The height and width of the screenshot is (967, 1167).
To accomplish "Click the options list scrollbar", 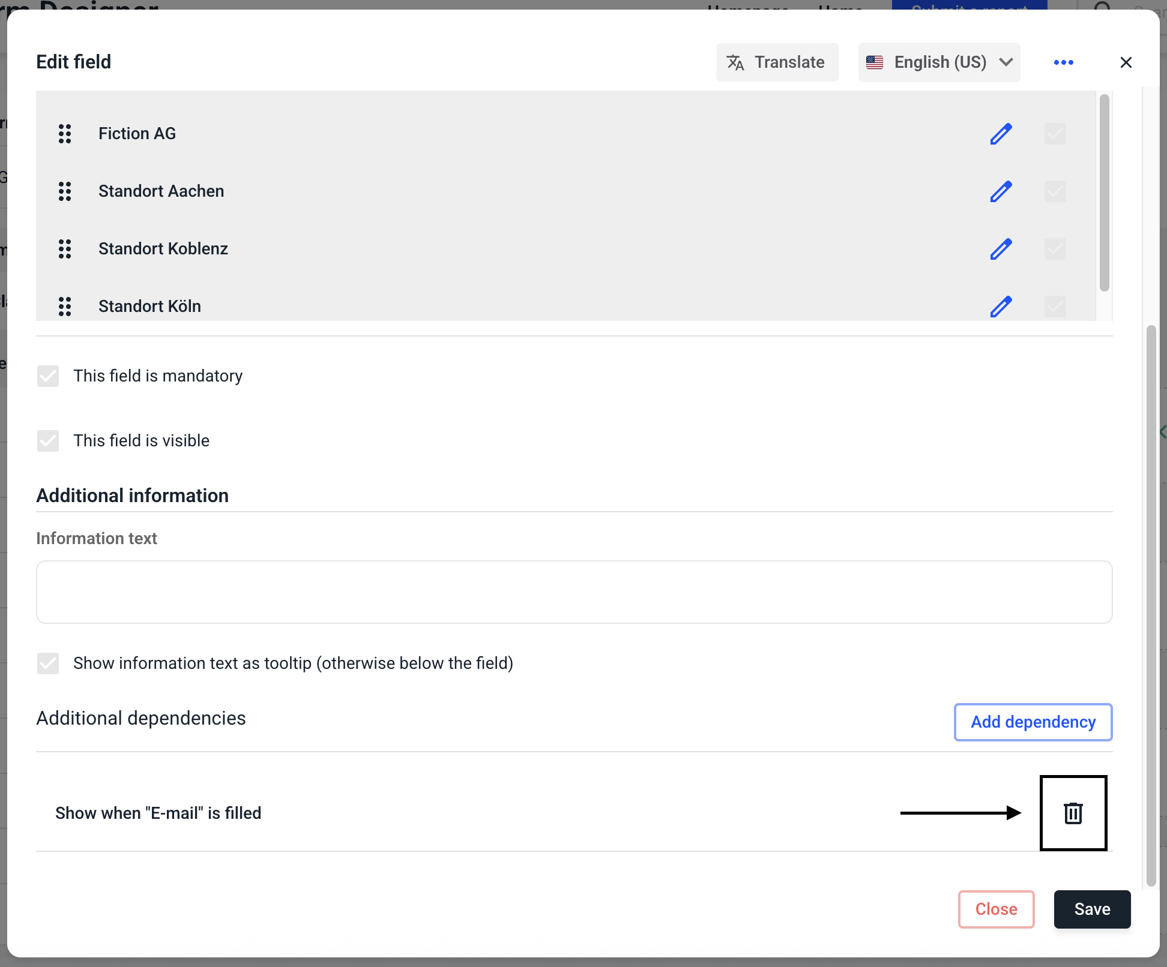I will [1104, 192].
